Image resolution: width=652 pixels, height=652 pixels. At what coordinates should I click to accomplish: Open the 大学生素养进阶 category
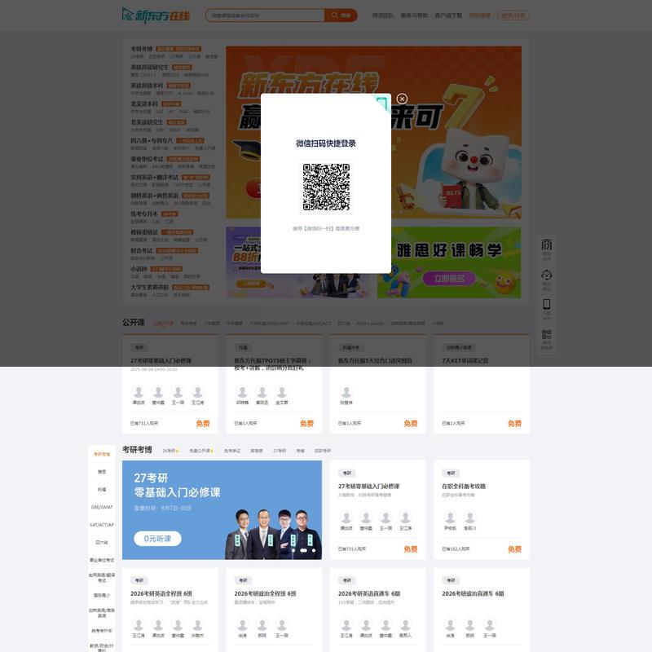point(150,288)
